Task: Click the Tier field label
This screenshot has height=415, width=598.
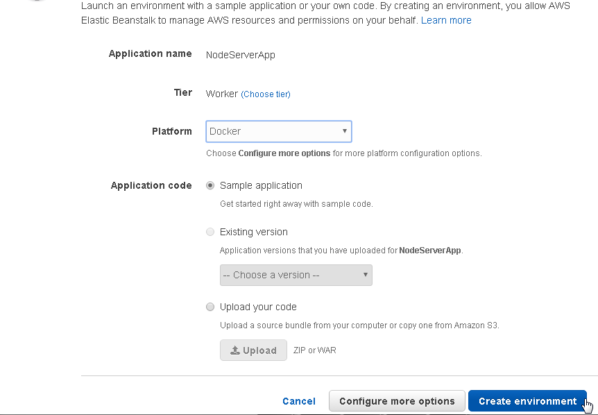Action: (183, 93)
